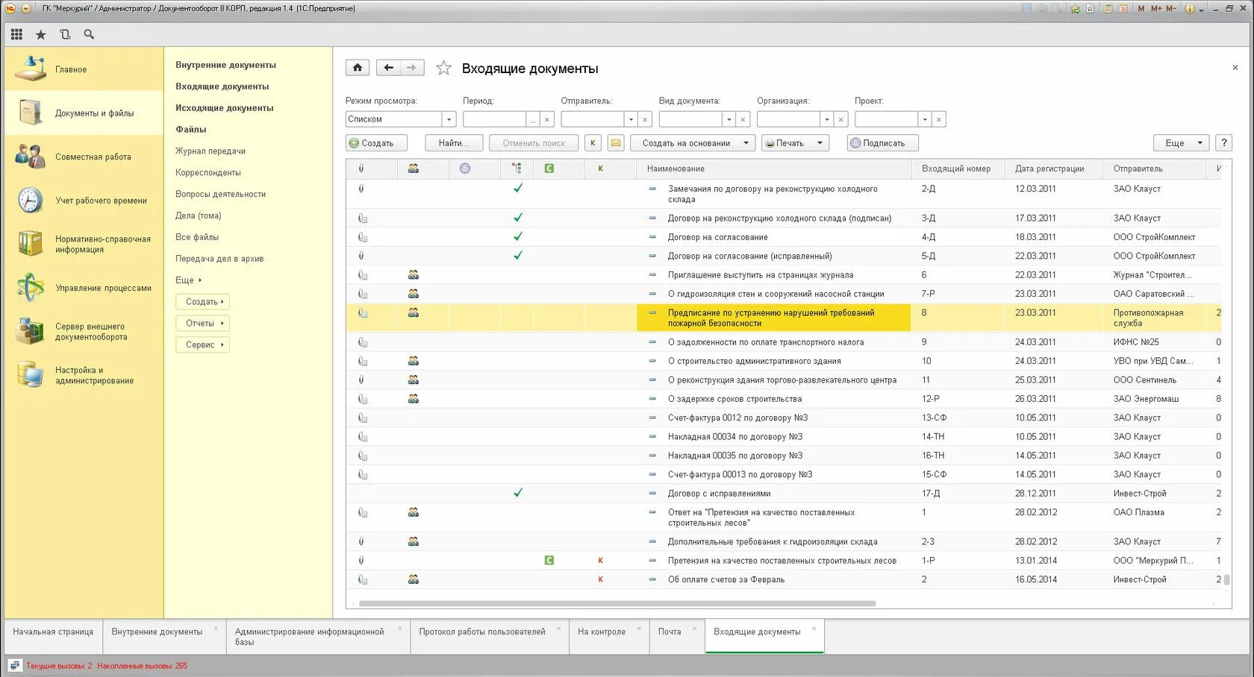The width and height of the screenshot is (1254, 677).
Task: Open the Совместная работа section
Action: pyautogui.click(x=84, y=157)
